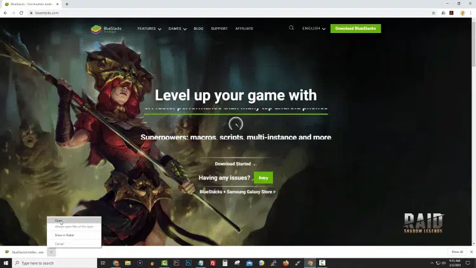Open Chrome's three-dot menu
Image resolution: width=476 pixels, height=268 pixels.
tap(470, 13)
